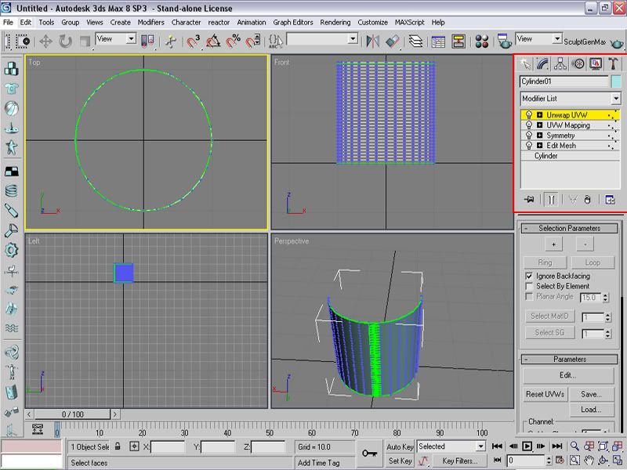
Task: Open Configure Modifier Sets icon
Action: [610, 200]
